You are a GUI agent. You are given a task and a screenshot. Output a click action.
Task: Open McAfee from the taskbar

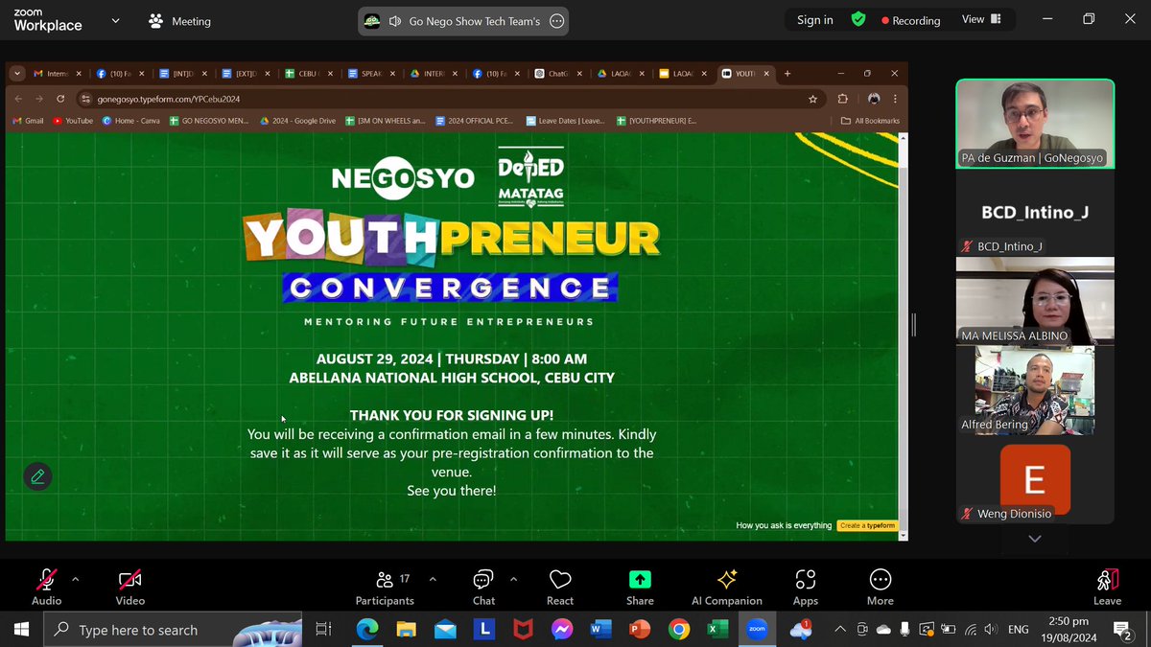click(523, 630)
